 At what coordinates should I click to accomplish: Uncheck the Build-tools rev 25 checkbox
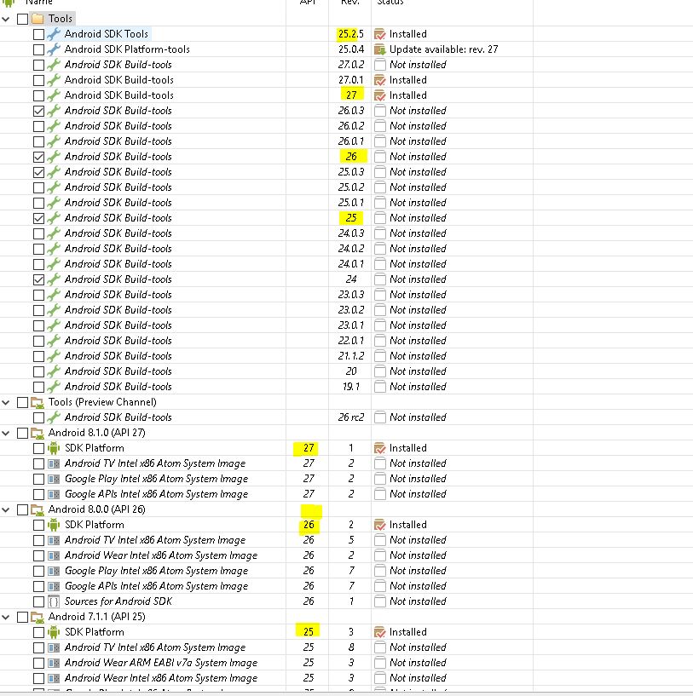pyautogui.click(x=38, y=218)
